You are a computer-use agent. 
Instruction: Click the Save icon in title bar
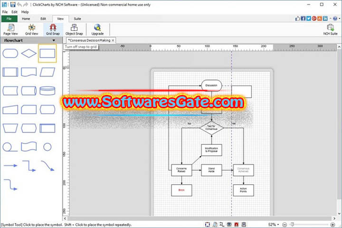coord(13,4)
